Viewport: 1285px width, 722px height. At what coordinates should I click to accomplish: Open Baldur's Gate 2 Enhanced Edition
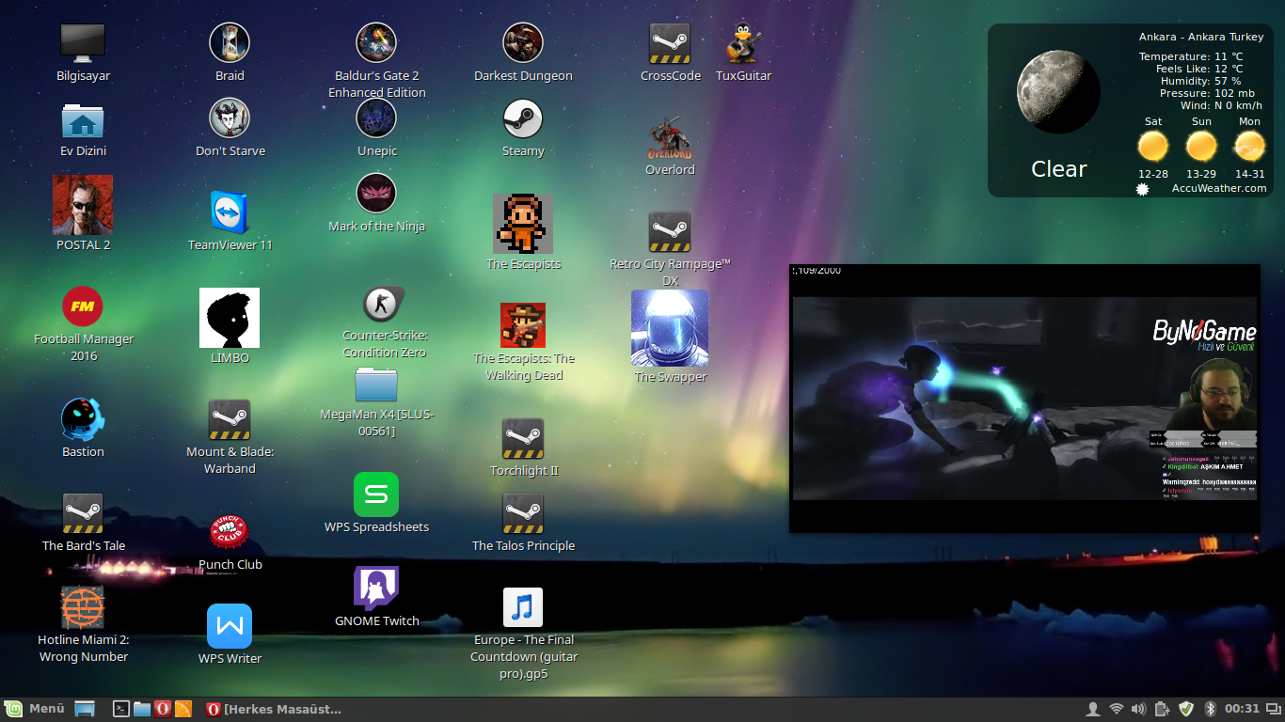tap(376, 43)
